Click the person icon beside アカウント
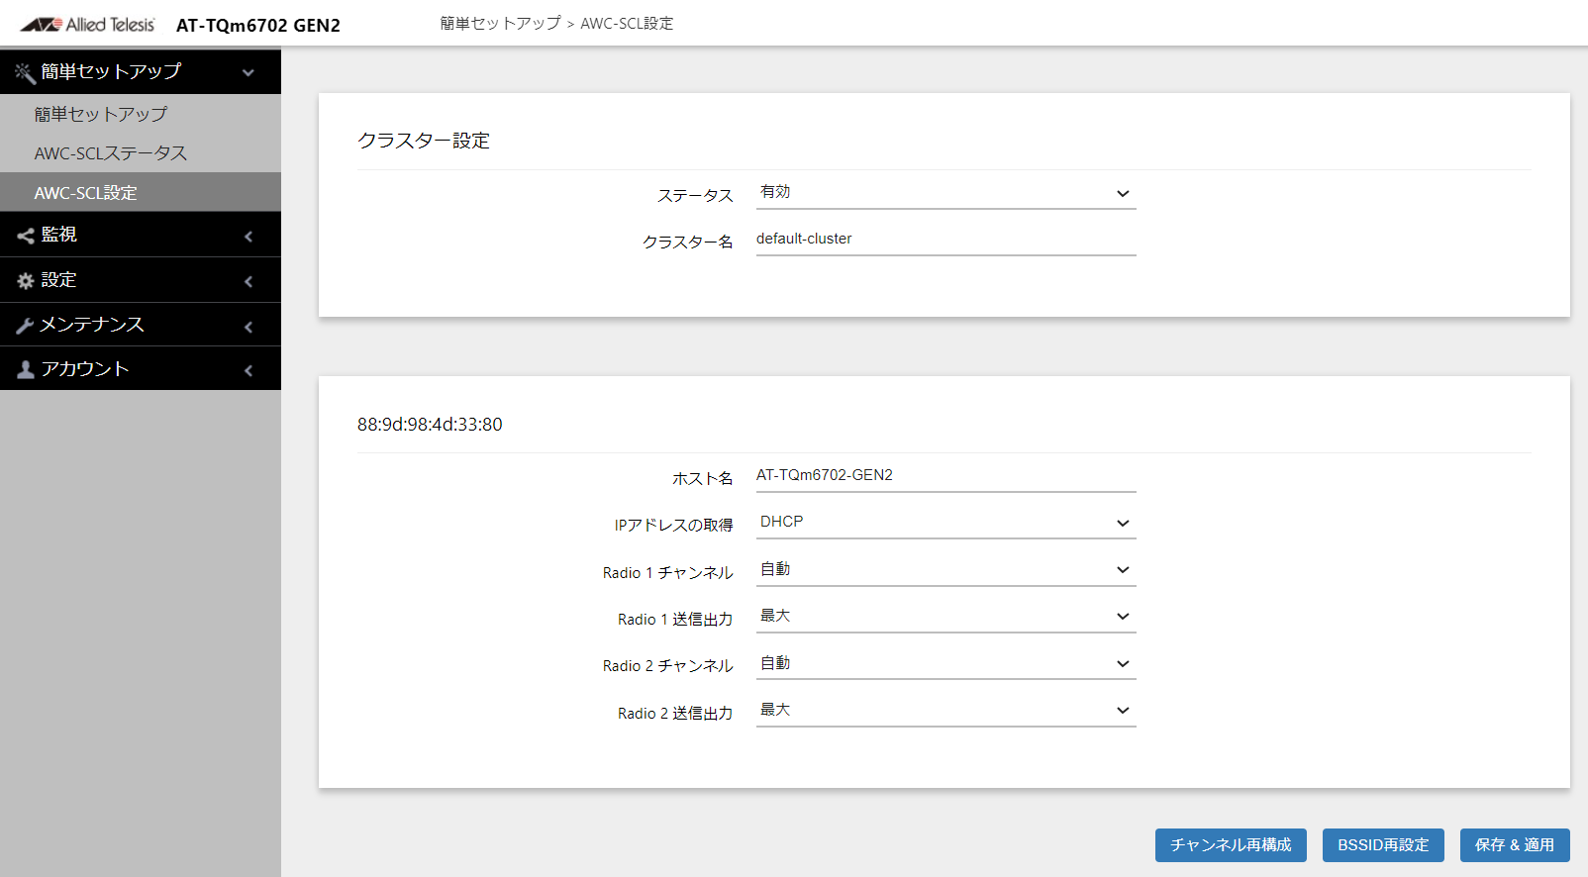1588x877 pixels. coord(25,369)
